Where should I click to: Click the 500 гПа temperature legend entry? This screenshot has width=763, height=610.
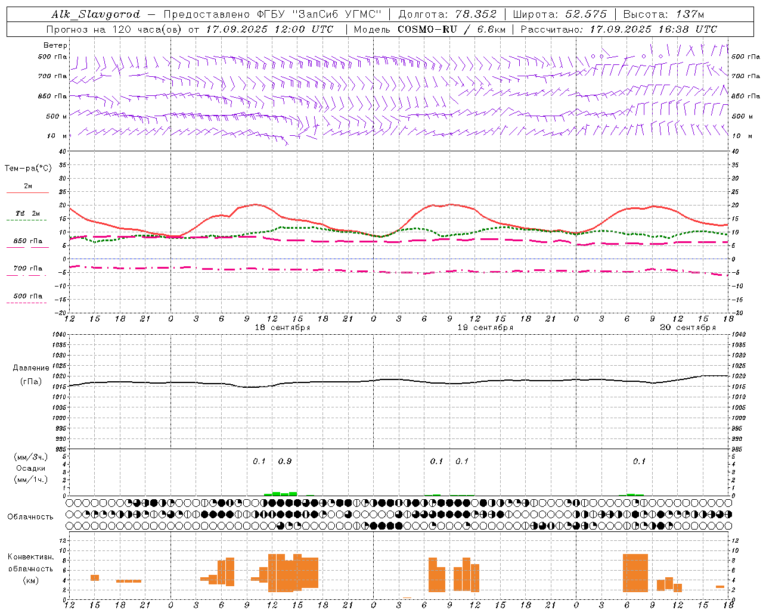[x=28, y=296]
